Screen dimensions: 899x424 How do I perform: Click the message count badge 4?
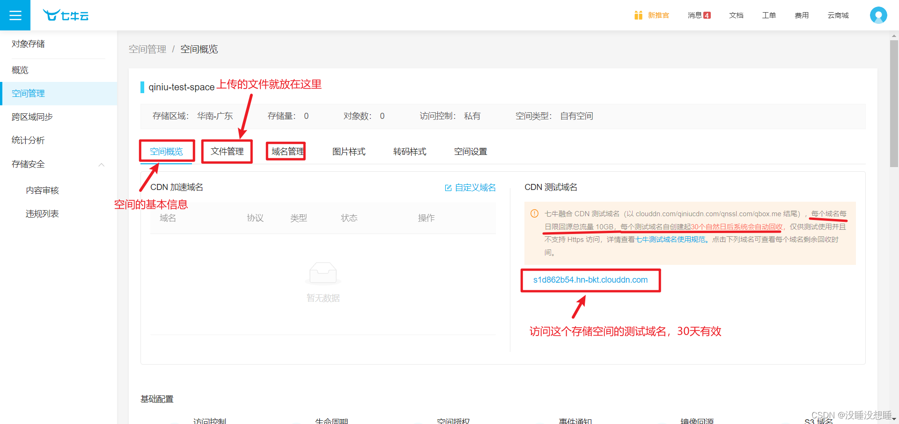tap(707, 15)
